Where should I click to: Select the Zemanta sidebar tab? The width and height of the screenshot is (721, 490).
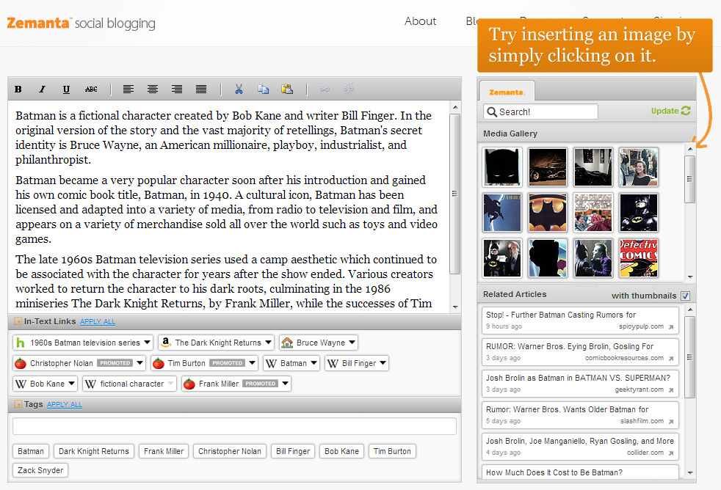(x=507, y=92)
